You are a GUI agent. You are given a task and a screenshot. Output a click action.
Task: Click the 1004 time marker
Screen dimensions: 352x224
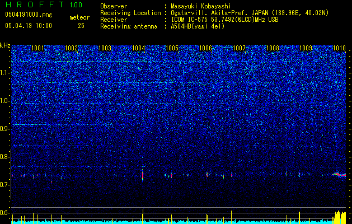coord(139,48)
